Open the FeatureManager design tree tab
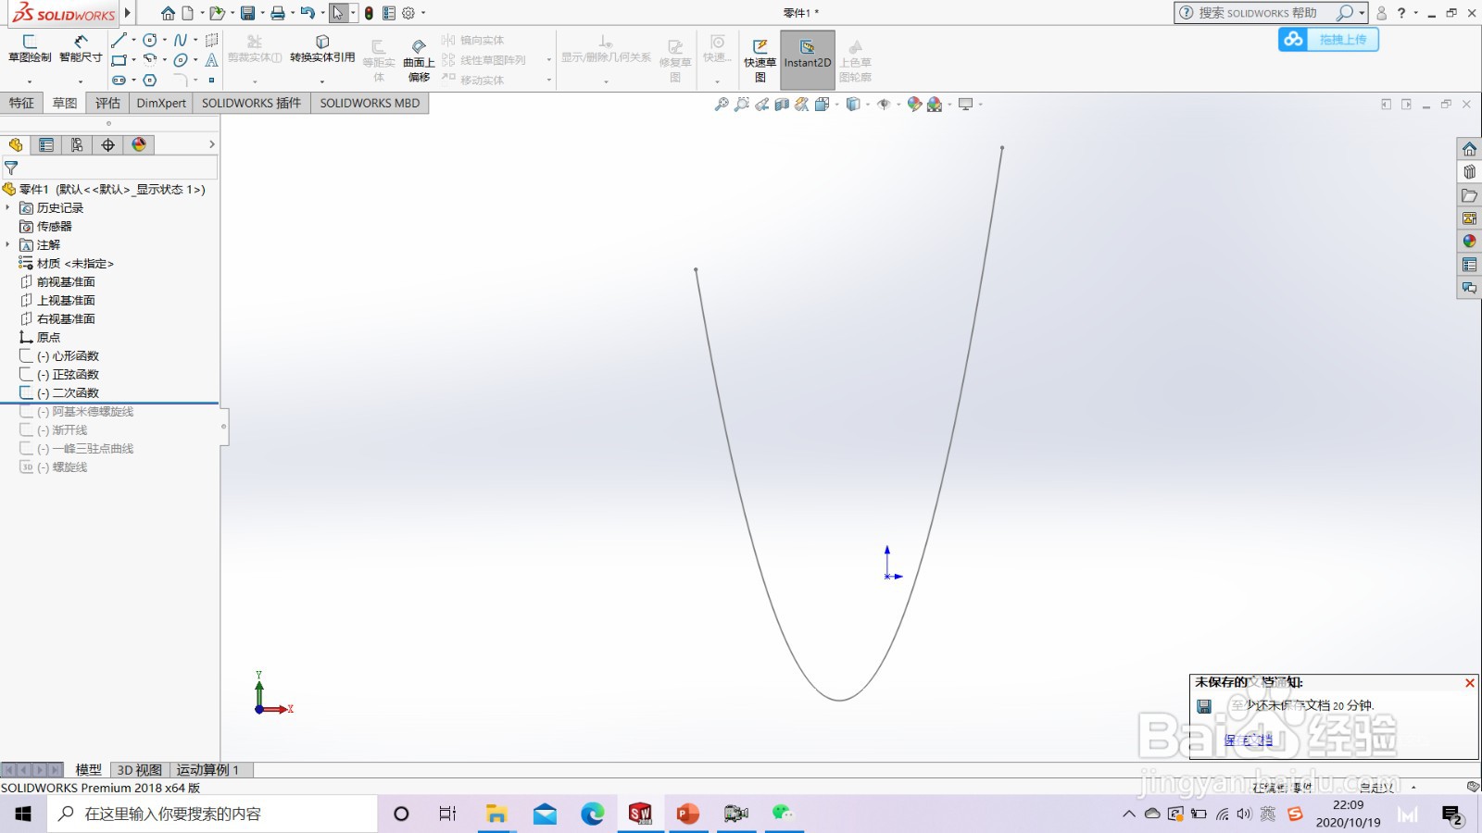Image resolution: width=1482 pixels, height=833 pixels. coord(16,145)
